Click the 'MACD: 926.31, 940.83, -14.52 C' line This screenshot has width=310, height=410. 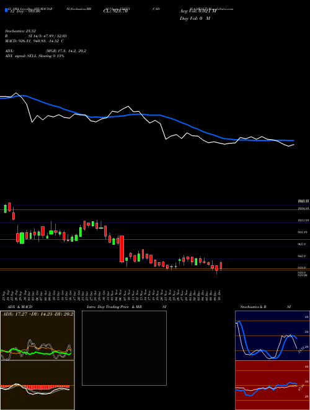click(x=35, y=41)
